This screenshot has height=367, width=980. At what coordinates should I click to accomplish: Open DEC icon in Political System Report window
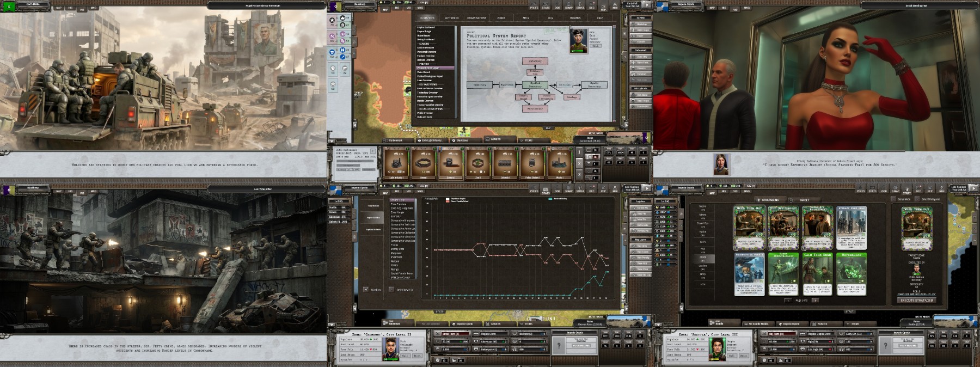coord(592,5)
